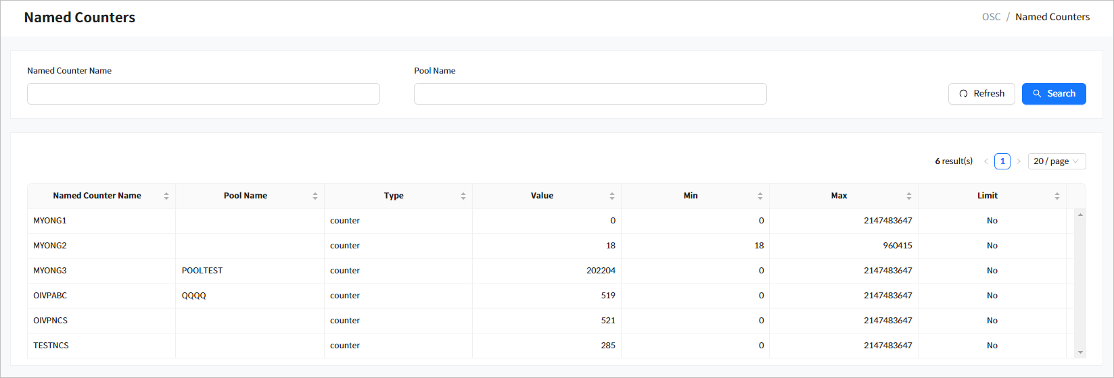This screenshot has width=1114, height=378.
Task: Click sort icon in Pool Name header
Action: (x=315, y=196)
